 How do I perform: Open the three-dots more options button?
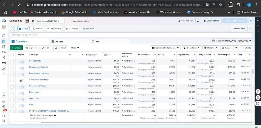[x=251, y=21]
